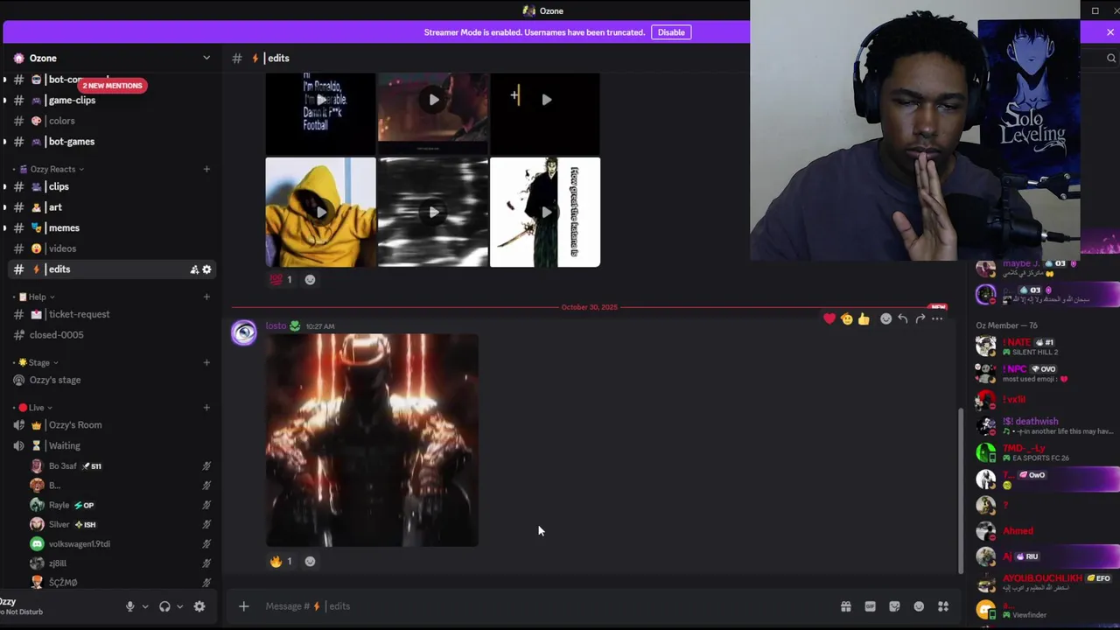The height and width of the screenshot is (630, 1120).
Task: Mute microphone in the user panel
Action: (129, 606)
